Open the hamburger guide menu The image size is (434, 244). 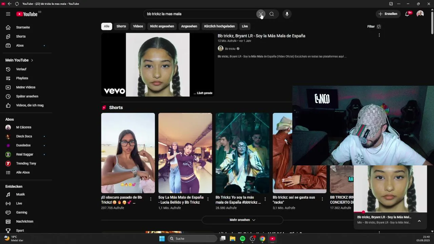click(8, 14)
